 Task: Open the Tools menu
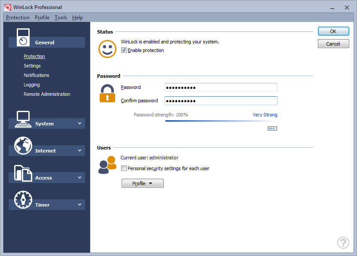click(x=61, y=18)
